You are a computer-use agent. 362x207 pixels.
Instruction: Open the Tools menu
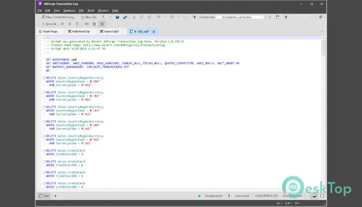point(91,11)
